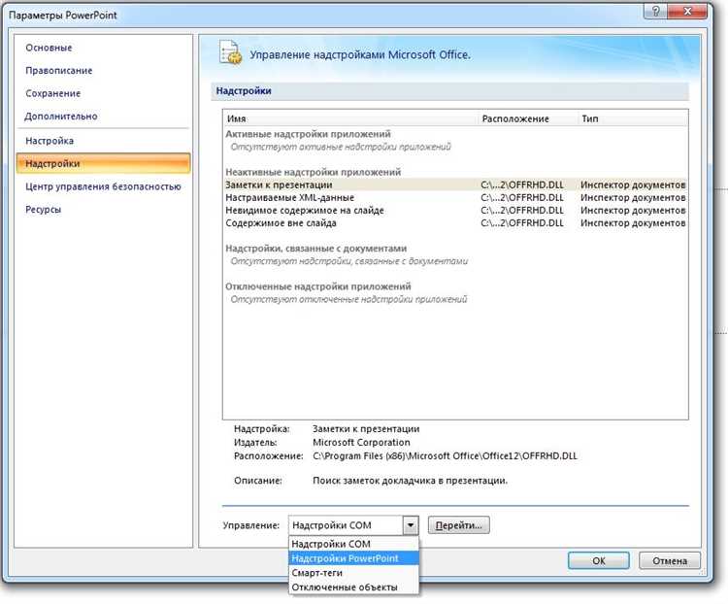Switch to the Правописание section
This screenshot has width=728, height=604.
[58, 71]
